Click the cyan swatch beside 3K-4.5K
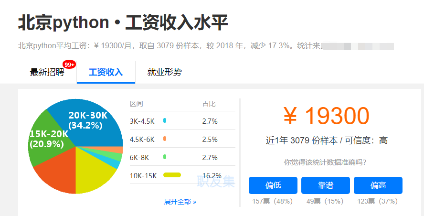Viewport: 424px width, 216px height. point(165,121)
